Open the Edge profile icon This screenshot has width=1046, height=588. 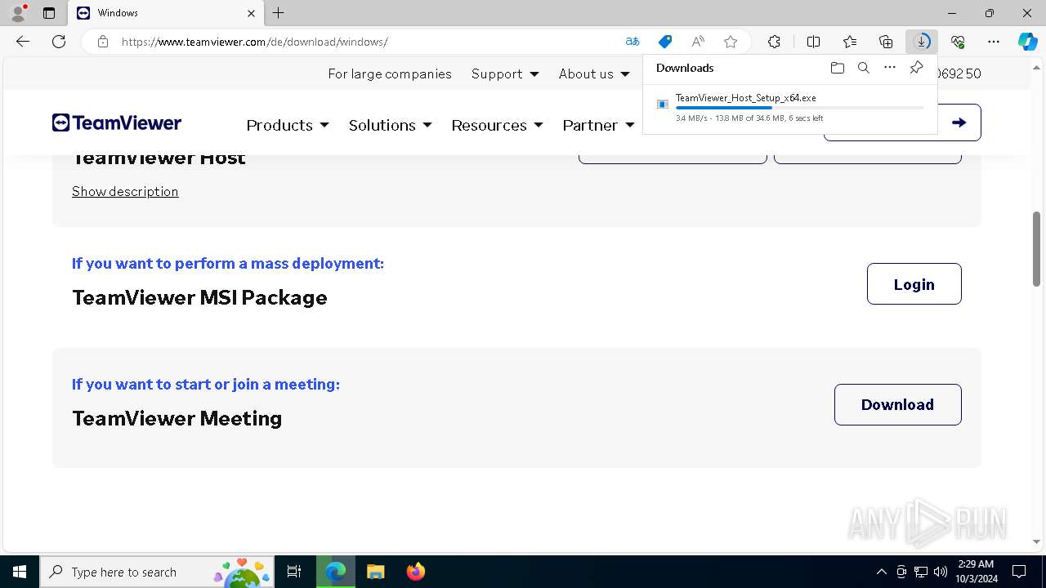[18, 13]
